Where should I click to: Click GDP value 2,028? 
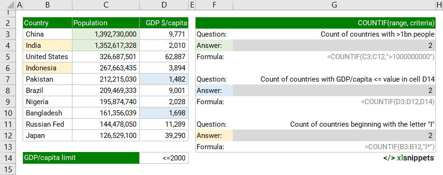164,102
